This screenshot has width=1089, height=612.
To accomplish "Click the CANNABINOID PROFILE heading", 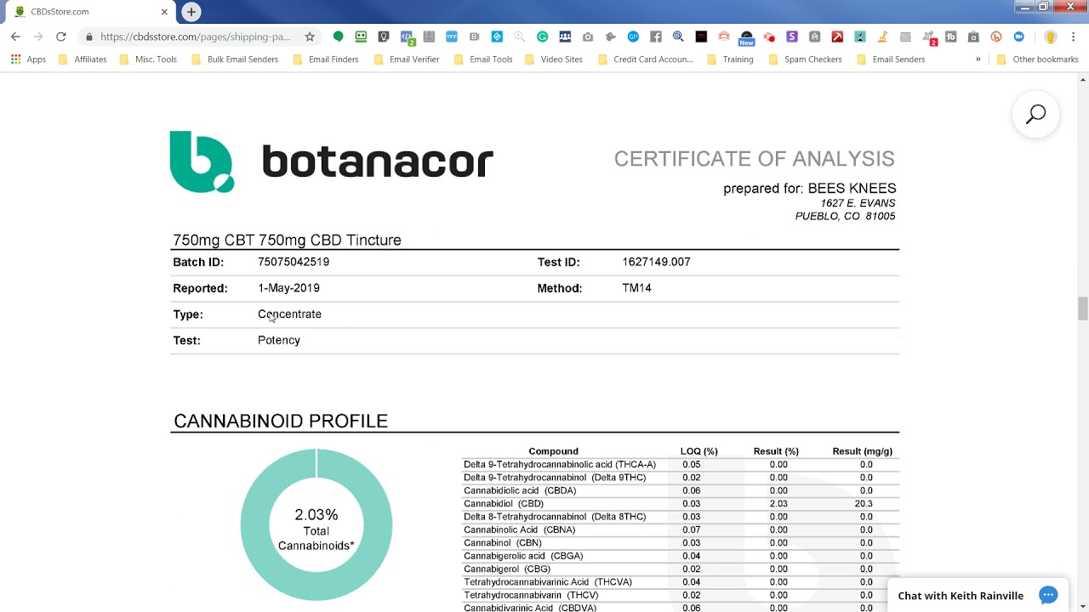I will pos(281,421).
